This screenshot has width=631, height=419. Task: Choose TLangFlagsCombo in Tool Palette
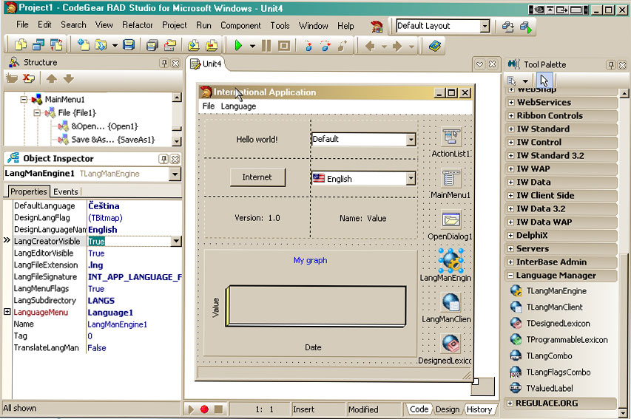tap(558, 372)
